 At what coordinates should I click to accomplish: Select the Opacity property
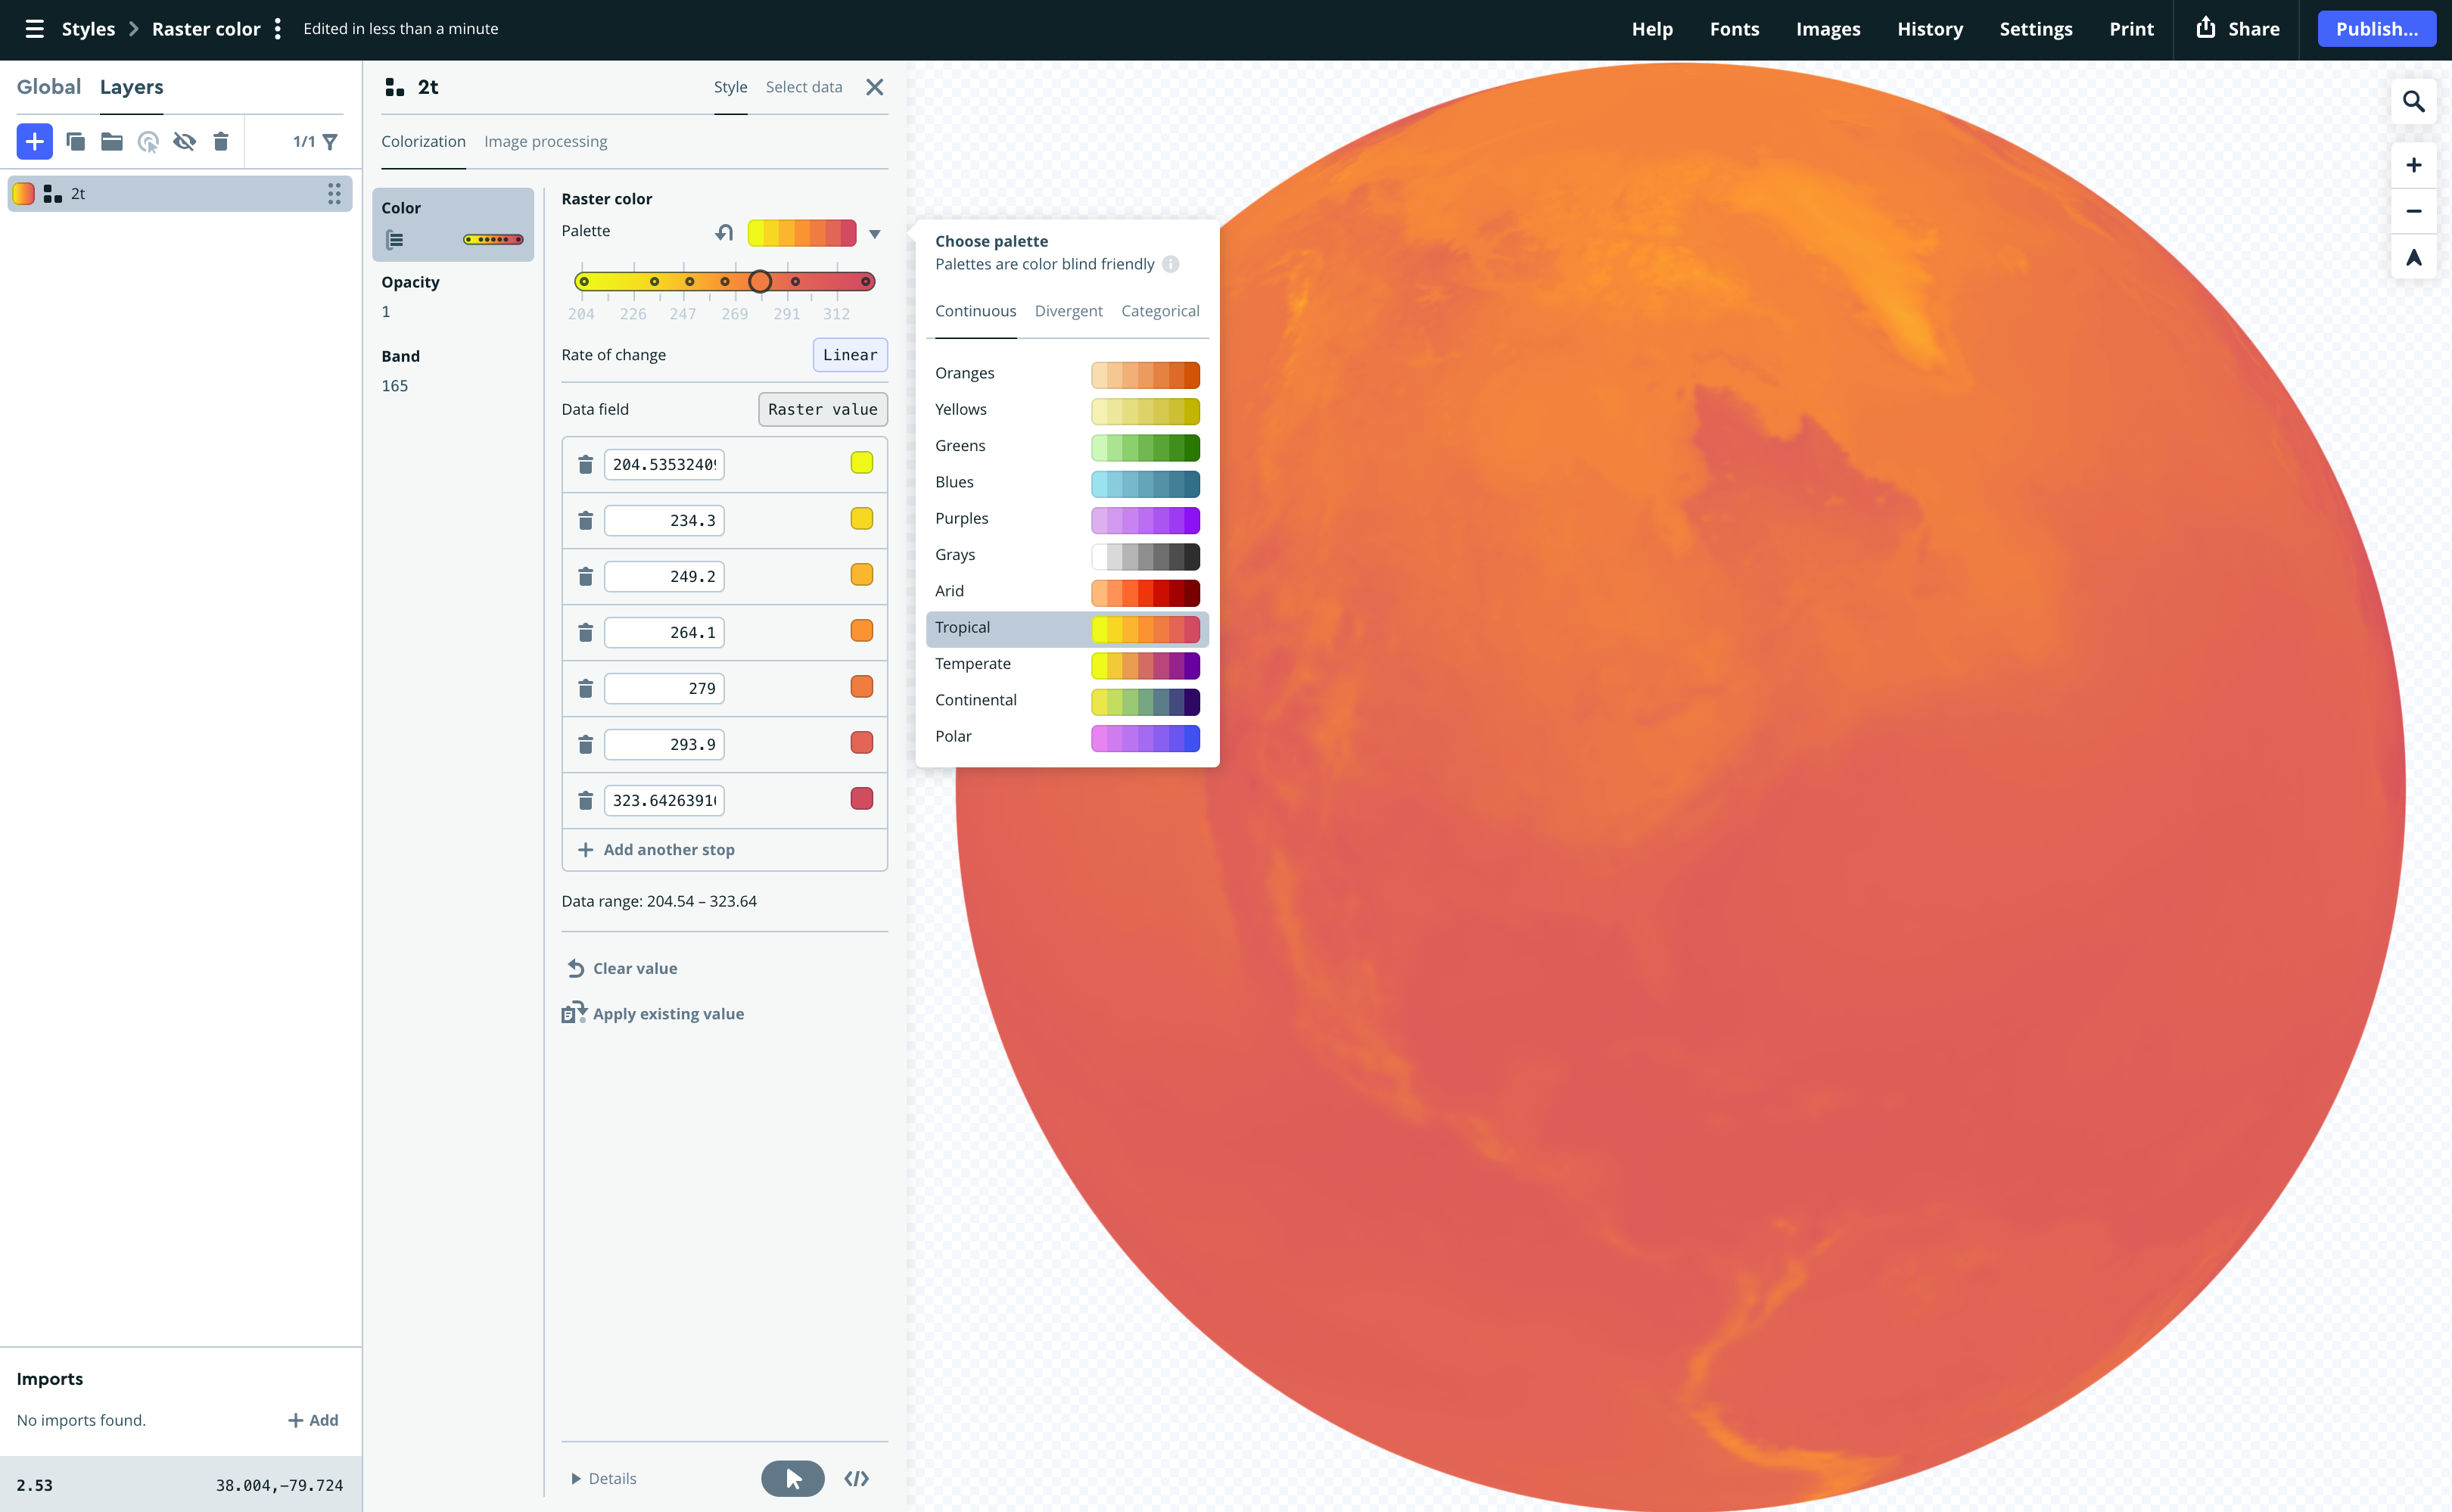(453, 297)
